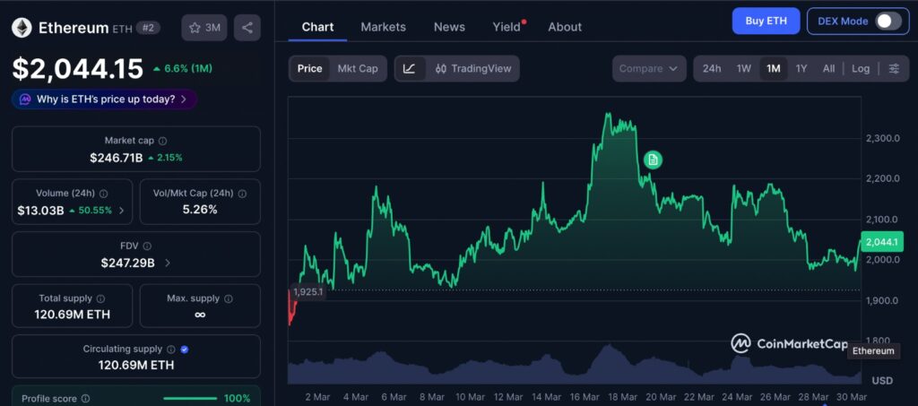Click the USD currency label
Image resolution: width=918 pixels, height=406 pixels.
tap(882, 381)
